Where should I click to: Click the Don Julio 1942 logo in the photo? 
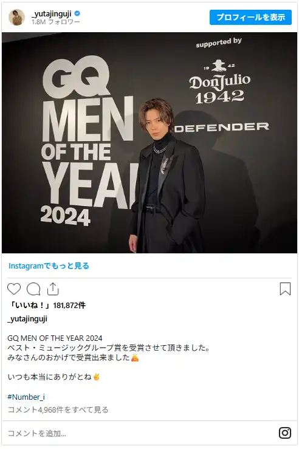(x=219, y=83)
